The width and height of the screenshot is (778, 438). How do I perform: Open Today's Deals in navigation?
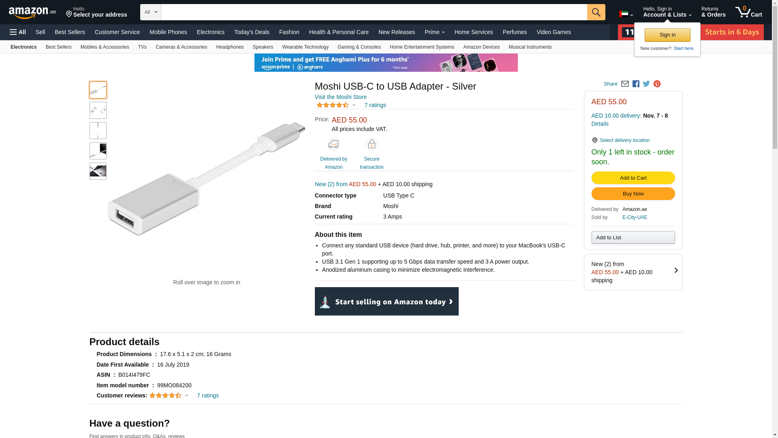[252, 32]
